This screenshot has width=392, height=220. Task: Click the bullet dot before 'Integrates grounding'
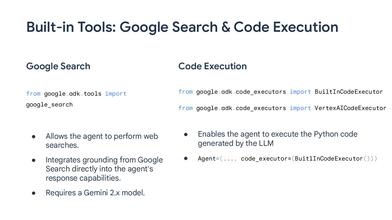(34, 160)
